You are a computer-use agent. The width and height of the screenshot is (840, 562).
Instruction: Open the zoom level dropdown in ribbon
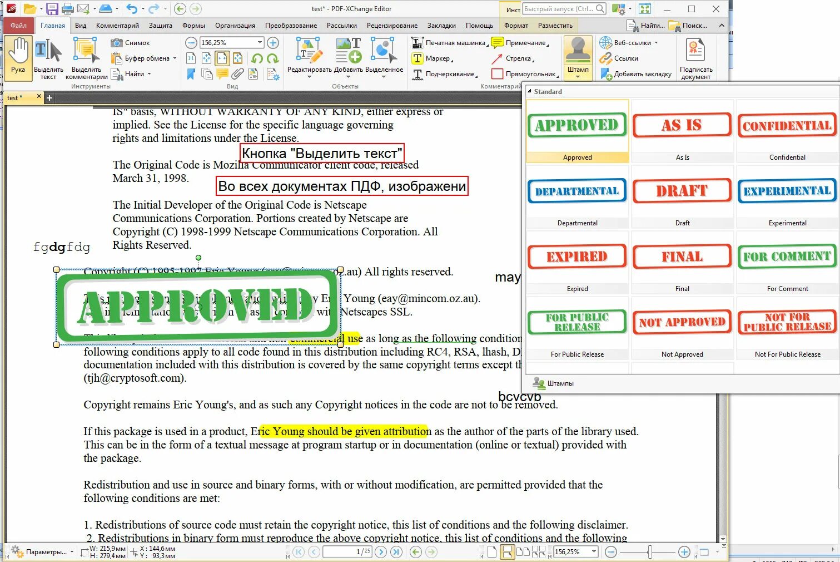tap(260, 43)
